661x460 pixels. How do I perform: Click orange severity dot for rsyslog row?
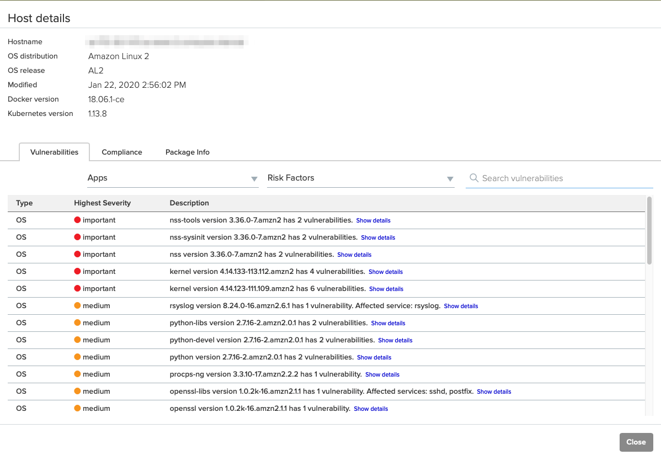(x=77, y=305)
